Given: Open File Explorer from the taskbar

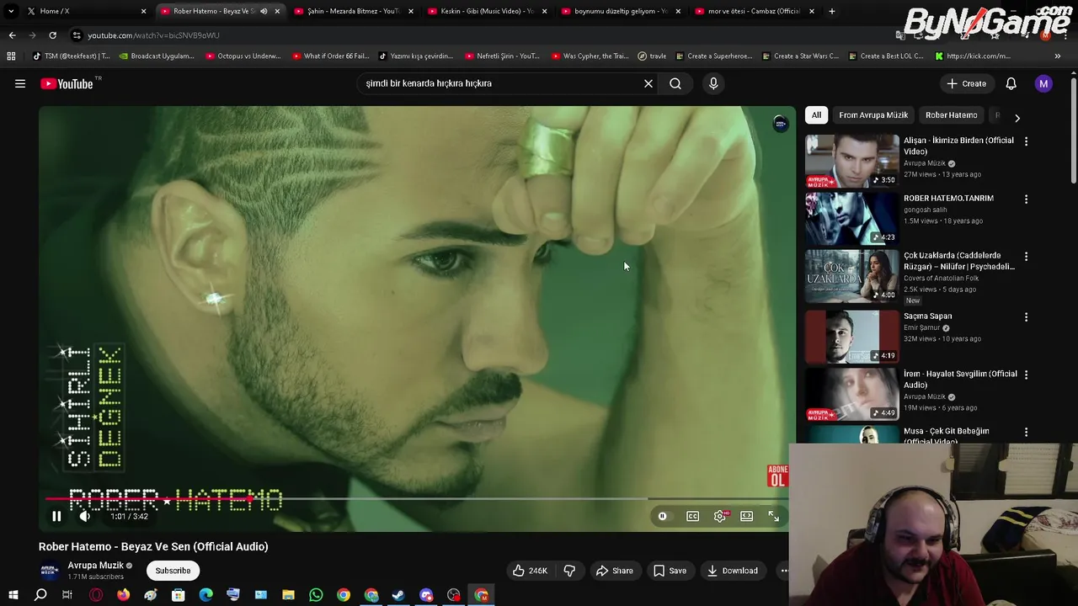Looking at the screenshot, I should [288, 595].
